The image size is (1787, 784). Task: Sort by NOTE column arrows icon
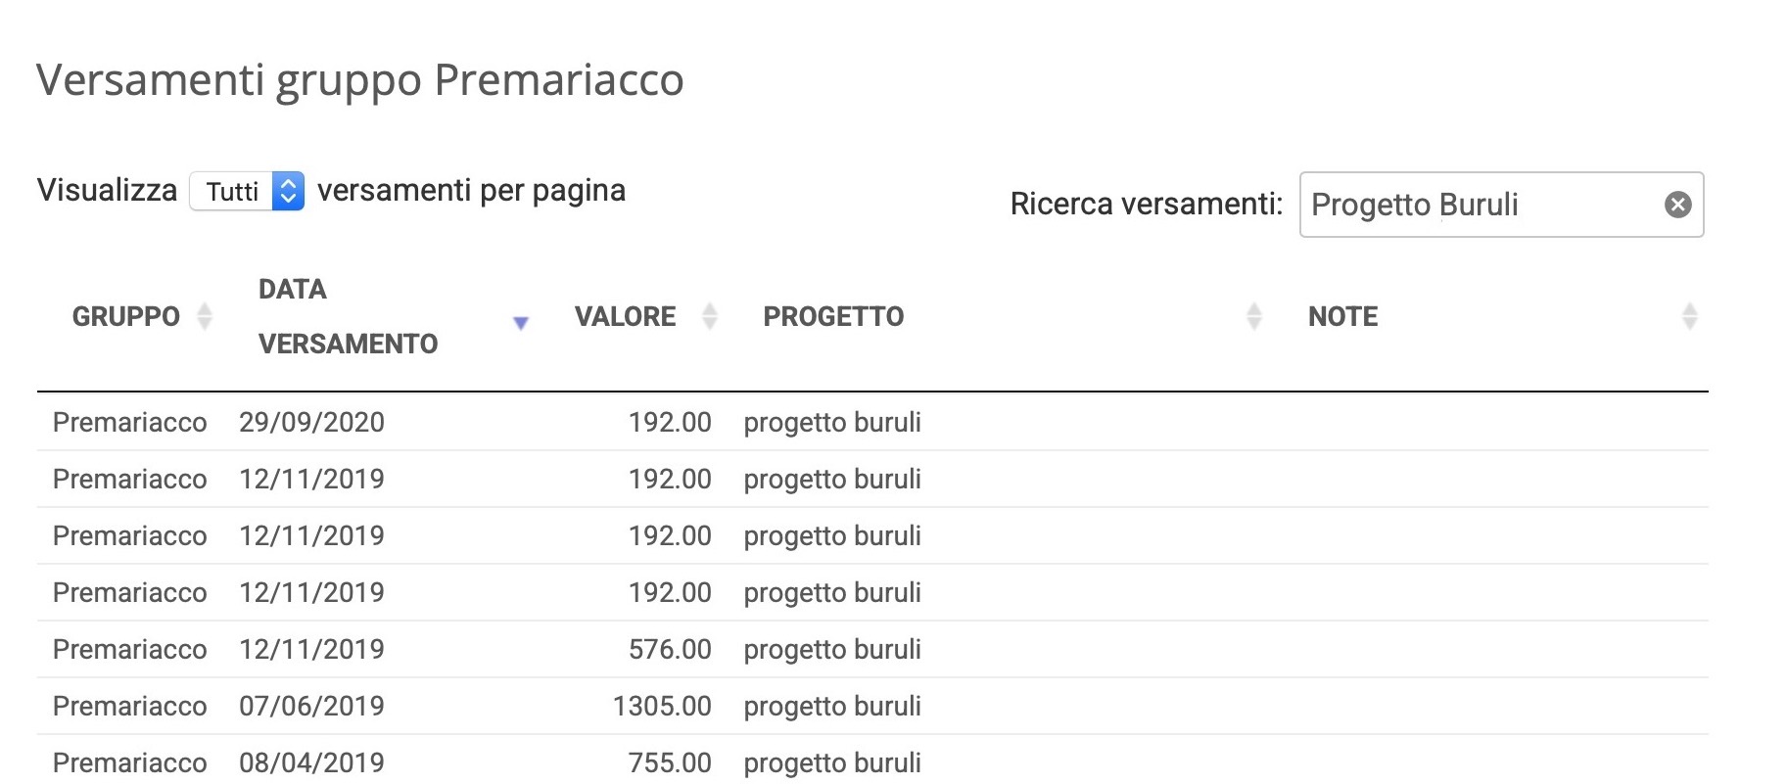tap(1689, 316)
